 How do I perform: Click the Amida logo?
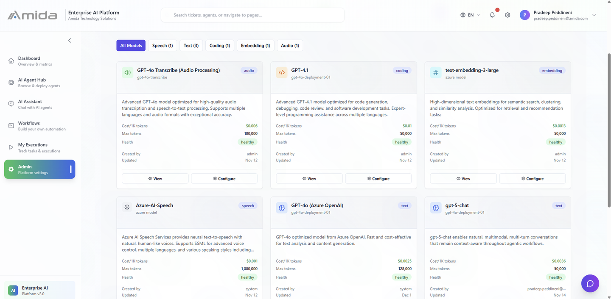(x=32, y=15)
